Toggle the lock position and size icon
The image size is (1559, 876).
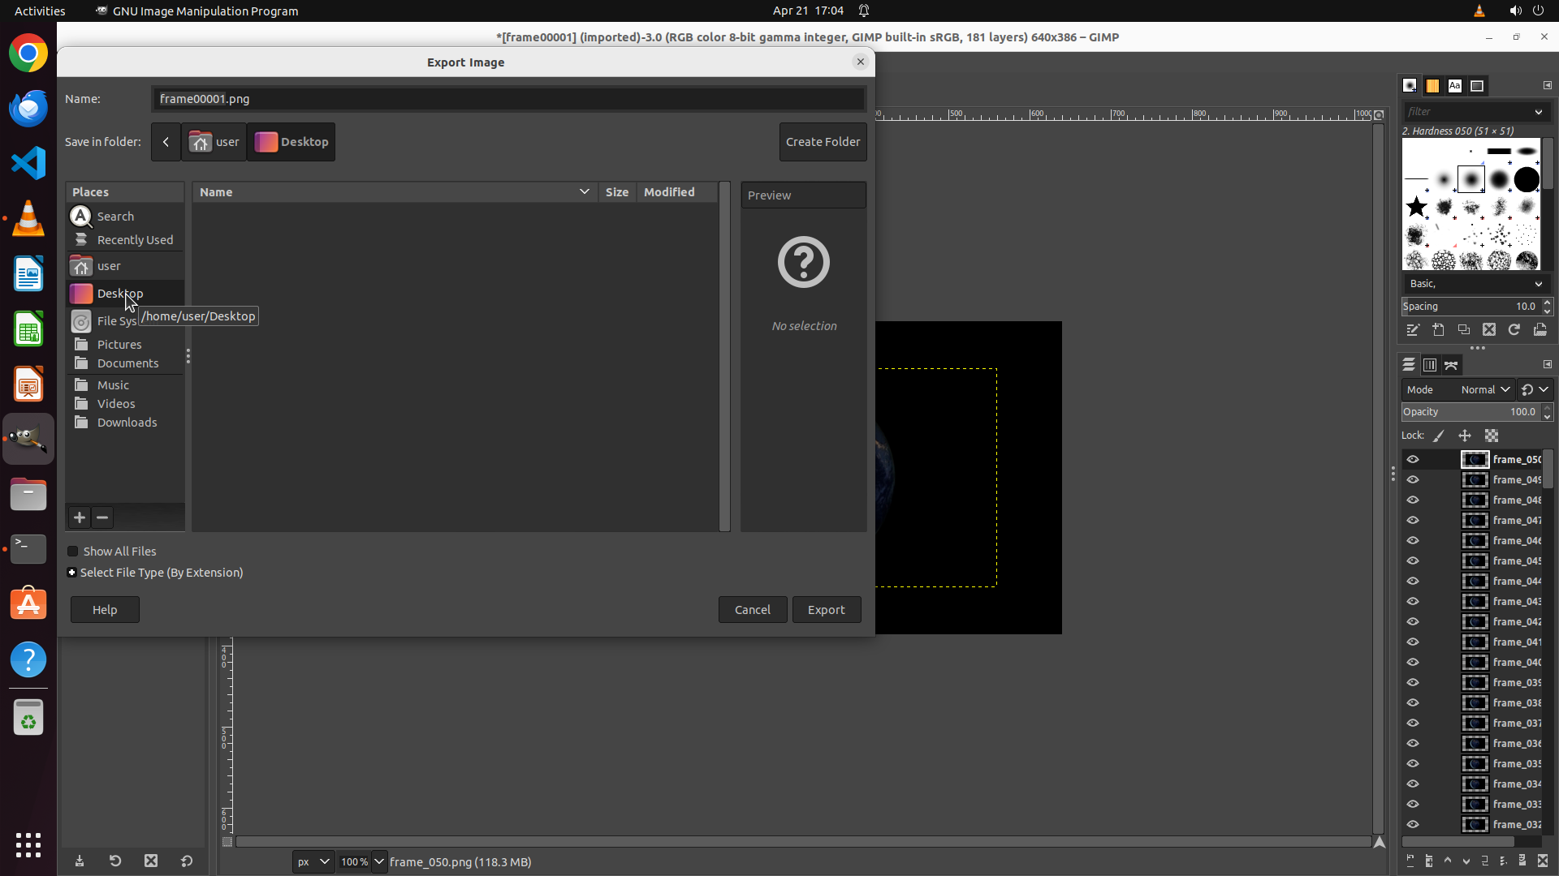click(1465, 436)
